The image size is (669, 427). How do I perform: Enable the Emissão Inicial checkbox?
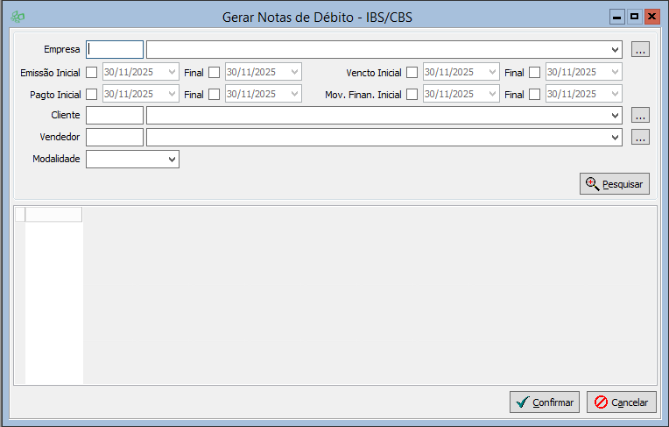92,72
